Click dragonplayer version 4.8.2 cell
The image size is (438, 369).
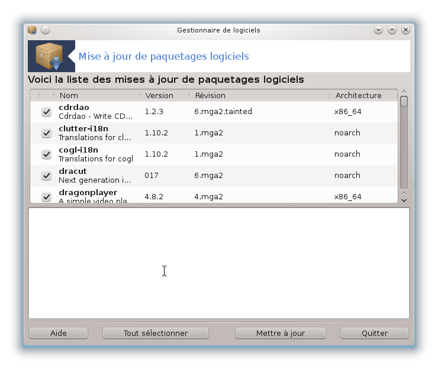click(x=154, y=196)
